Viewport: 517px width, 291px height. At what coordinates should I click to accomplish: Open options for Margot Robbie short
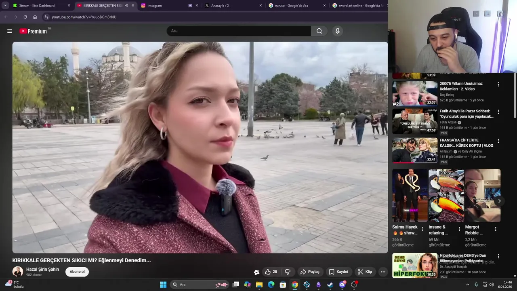coord(496,229)
